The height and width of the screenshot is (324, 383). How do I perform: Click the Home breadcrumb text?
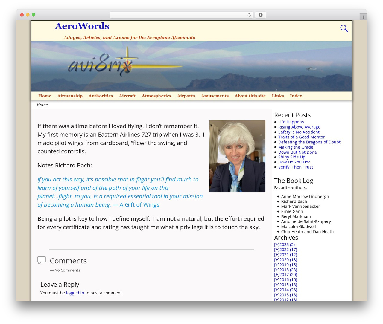[42, 105]
